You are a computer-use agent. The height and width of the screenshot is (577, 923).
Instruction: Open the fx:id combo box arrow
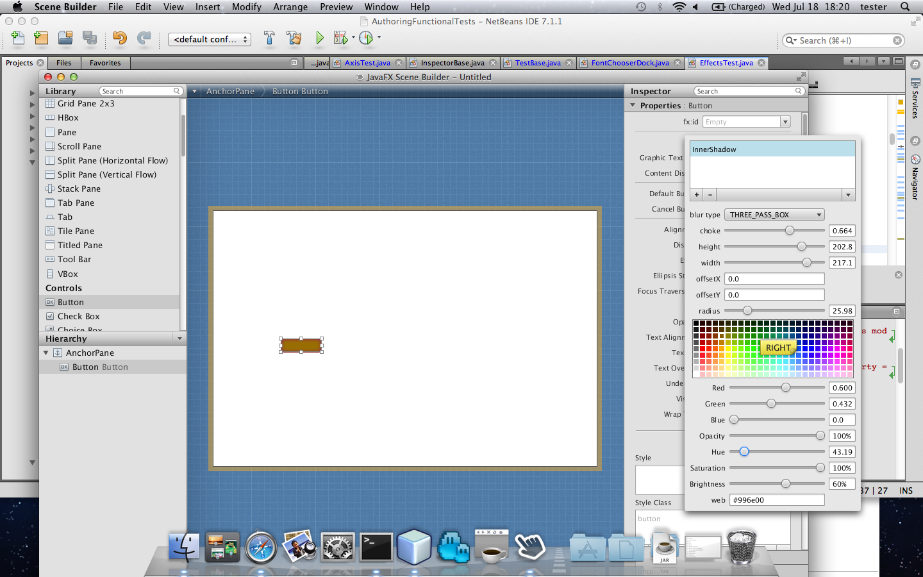[785, 122]
